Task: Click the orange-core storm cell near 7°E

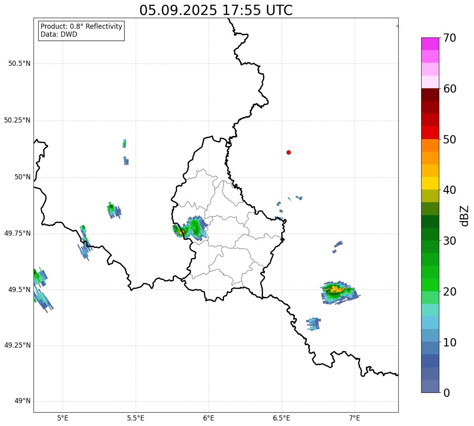Action: pyautogui.click(x=336, y=290)
